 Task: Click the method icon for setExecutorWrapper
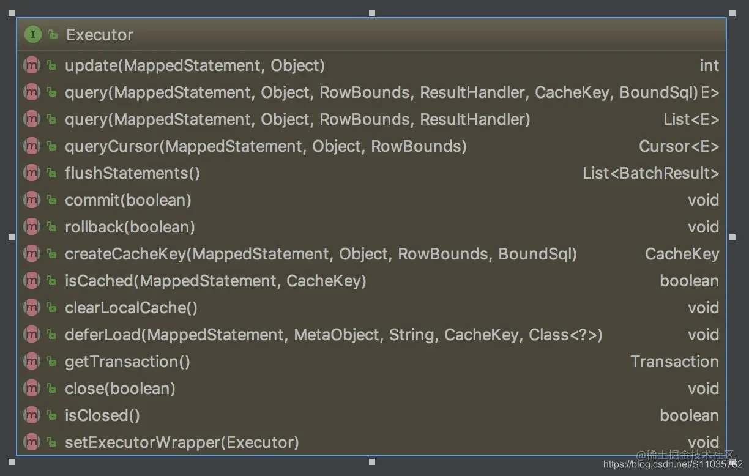(32, 442)
